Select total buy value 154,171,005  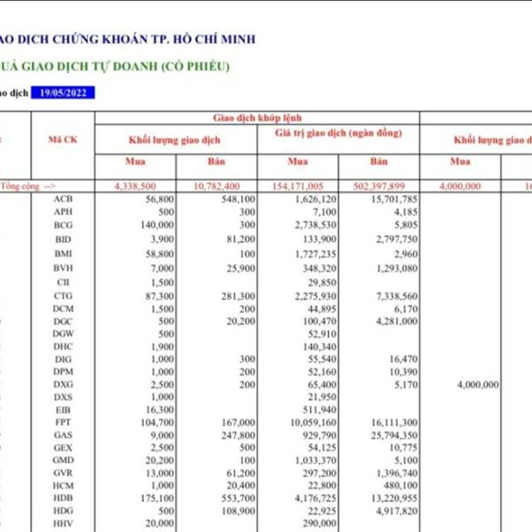coord(298,186)
